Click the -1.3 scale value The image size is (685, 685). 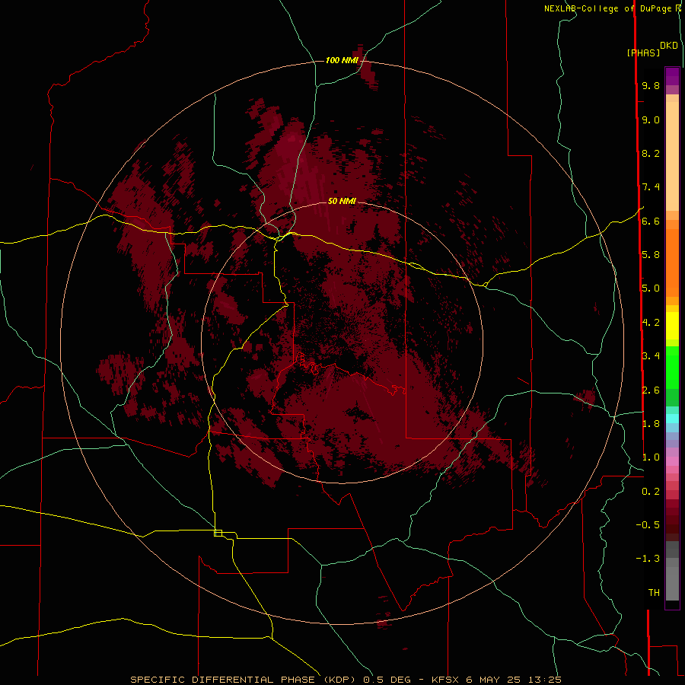coord(648,559)
